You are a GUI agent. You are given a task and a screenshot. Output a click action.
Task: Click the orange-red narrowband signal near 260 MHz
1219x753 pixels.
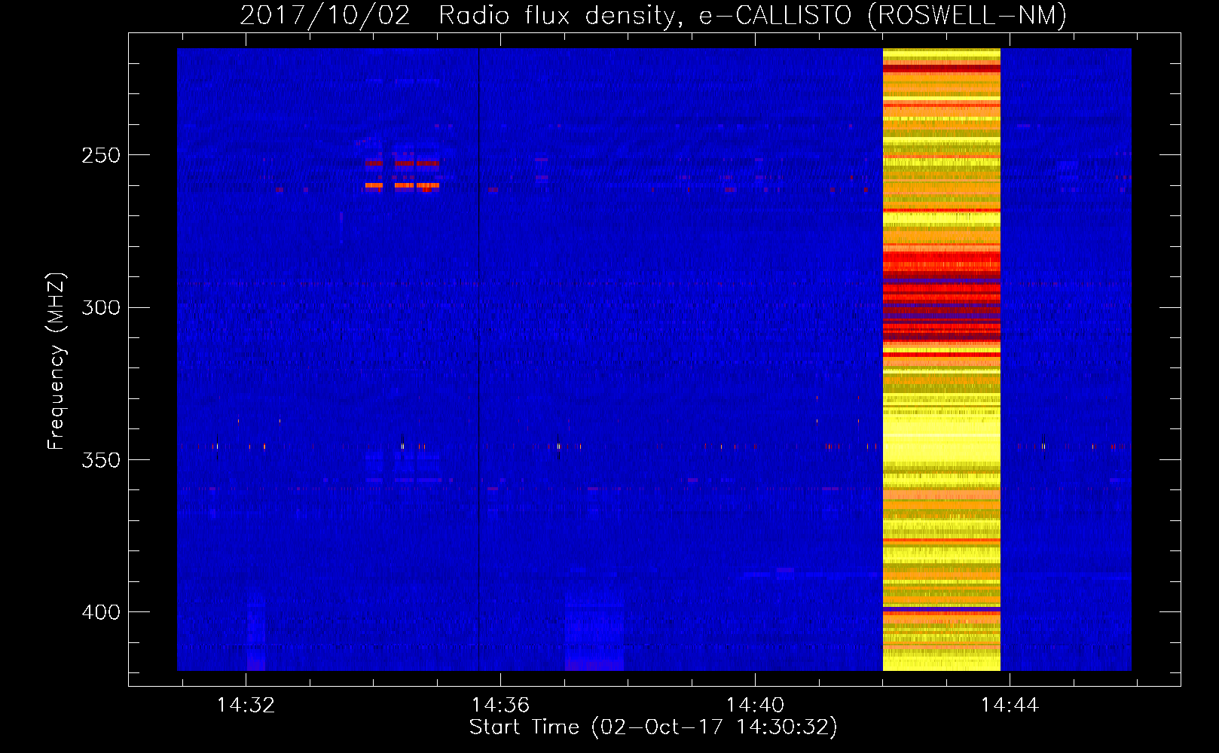click(402, 185)
